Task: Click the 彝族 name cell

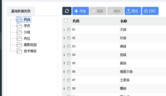Action: [x=143, y=88]
